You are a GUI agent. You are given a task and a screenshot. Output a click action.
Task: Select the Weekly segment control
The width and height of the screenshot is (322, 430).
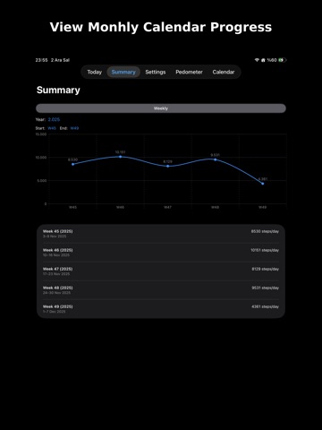[x=161, y=108]
